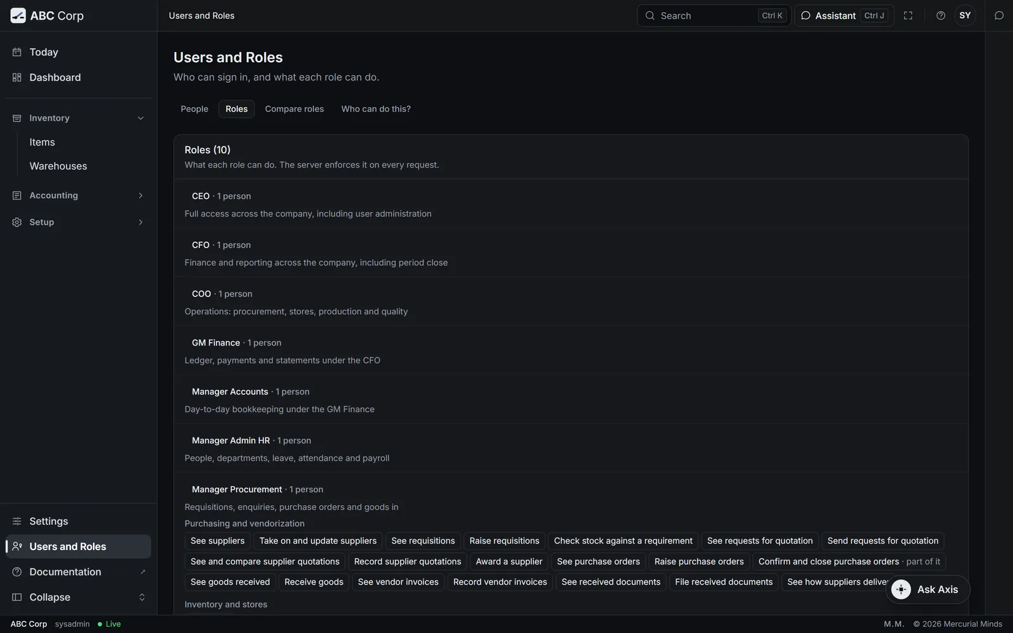1013x633 pixels.
Task: Click Check stock against a requirement chip
Action: click(623, 541)
